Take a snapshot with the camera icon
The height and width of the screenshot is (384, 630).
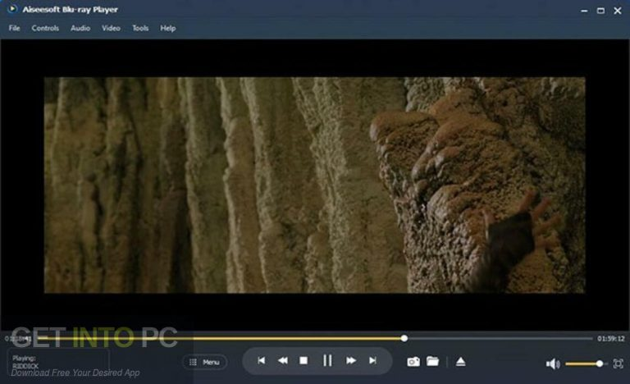(x=413, y=362)
